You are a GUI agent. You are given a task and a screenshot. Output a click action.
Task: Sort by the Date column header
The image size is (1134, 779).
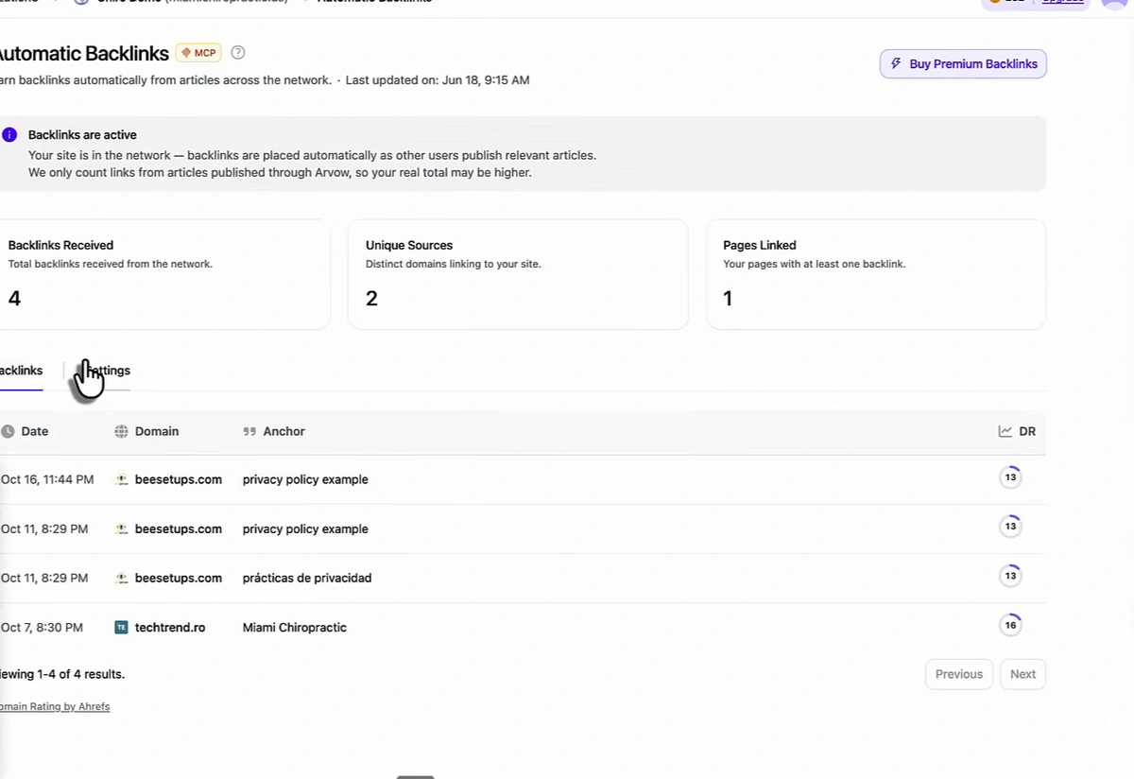[x=26, y=431]
